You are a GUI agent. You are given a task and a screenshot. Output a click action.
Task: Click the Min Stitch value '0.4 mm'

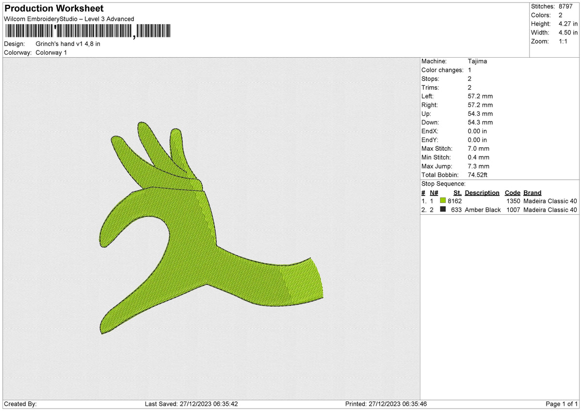479,157
